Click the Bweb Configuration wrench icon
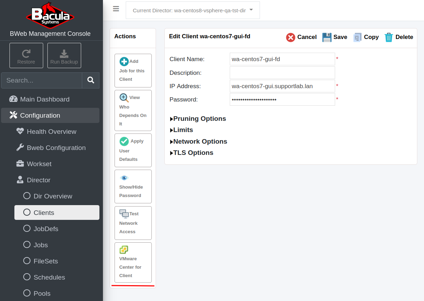 click(x=20, y=148)
